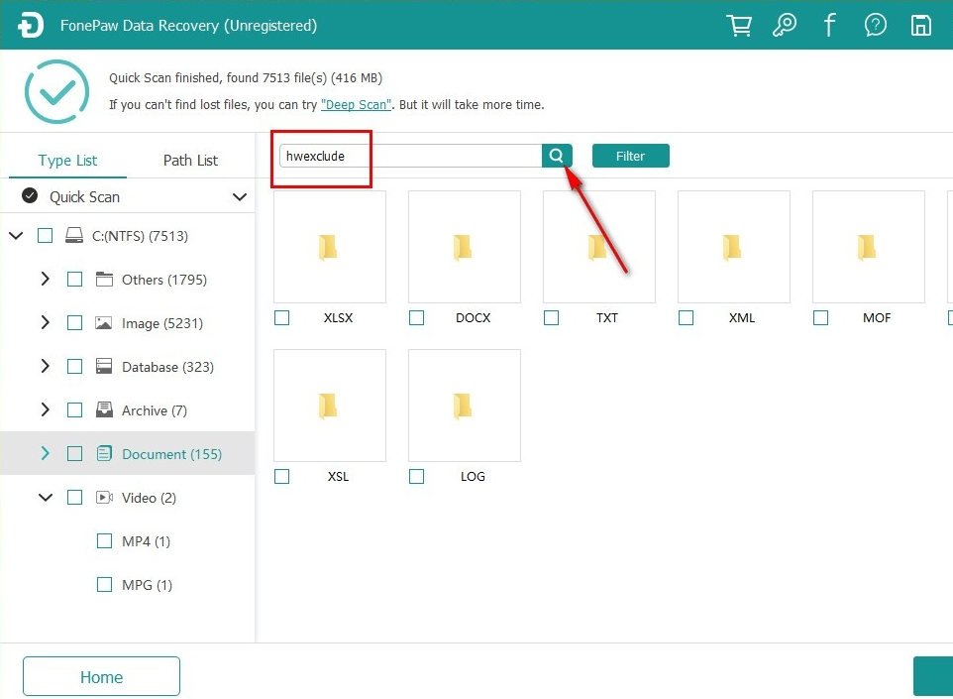Select the Database (323) label
The width and height of the screenshot is (953, 699).
167,367
